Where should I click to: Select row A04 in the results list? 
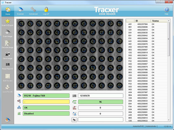(146, 92)
